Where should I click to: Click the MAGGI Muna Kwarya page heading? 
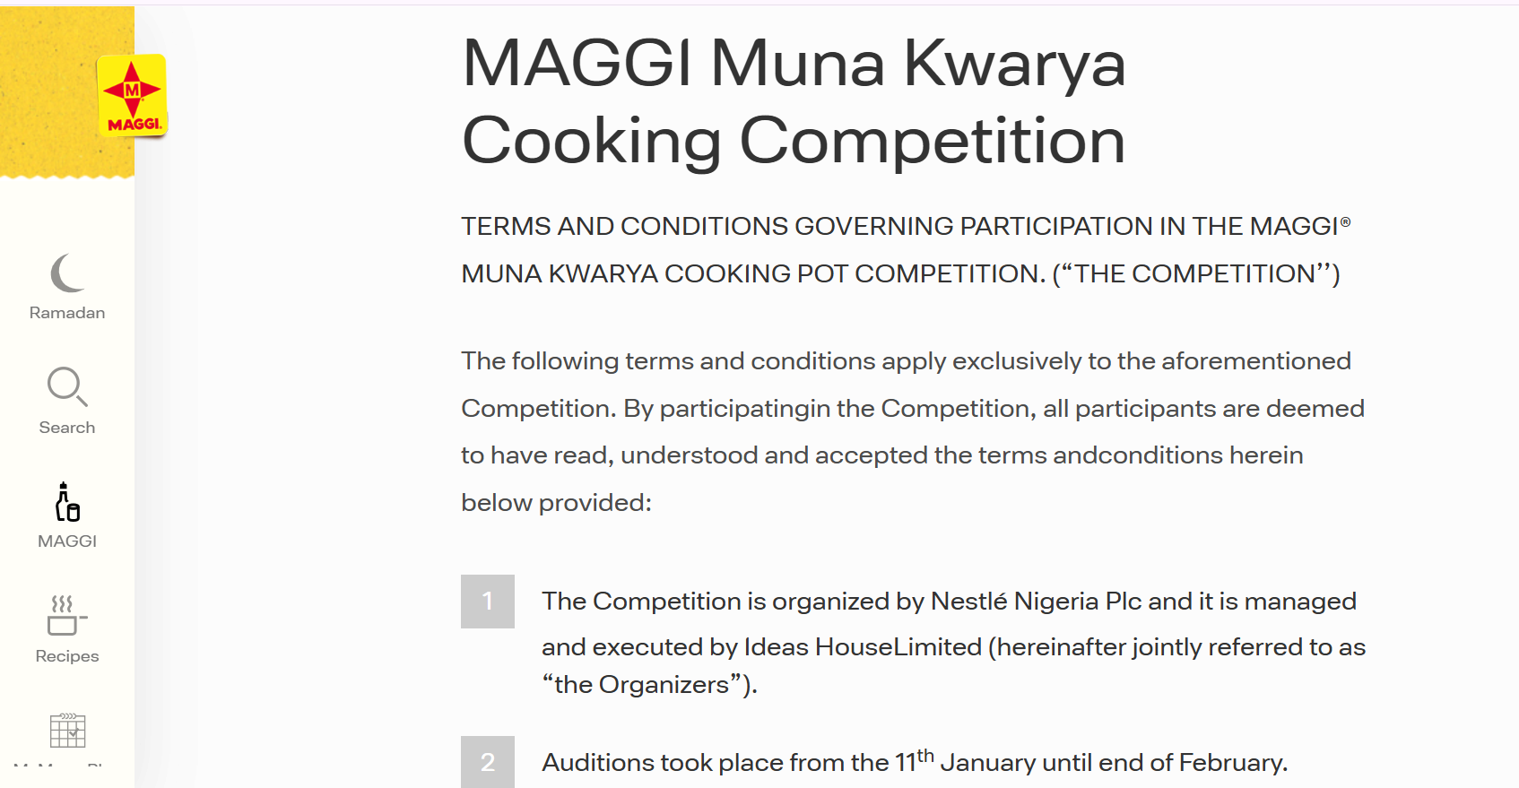click(x=794, y=101)
